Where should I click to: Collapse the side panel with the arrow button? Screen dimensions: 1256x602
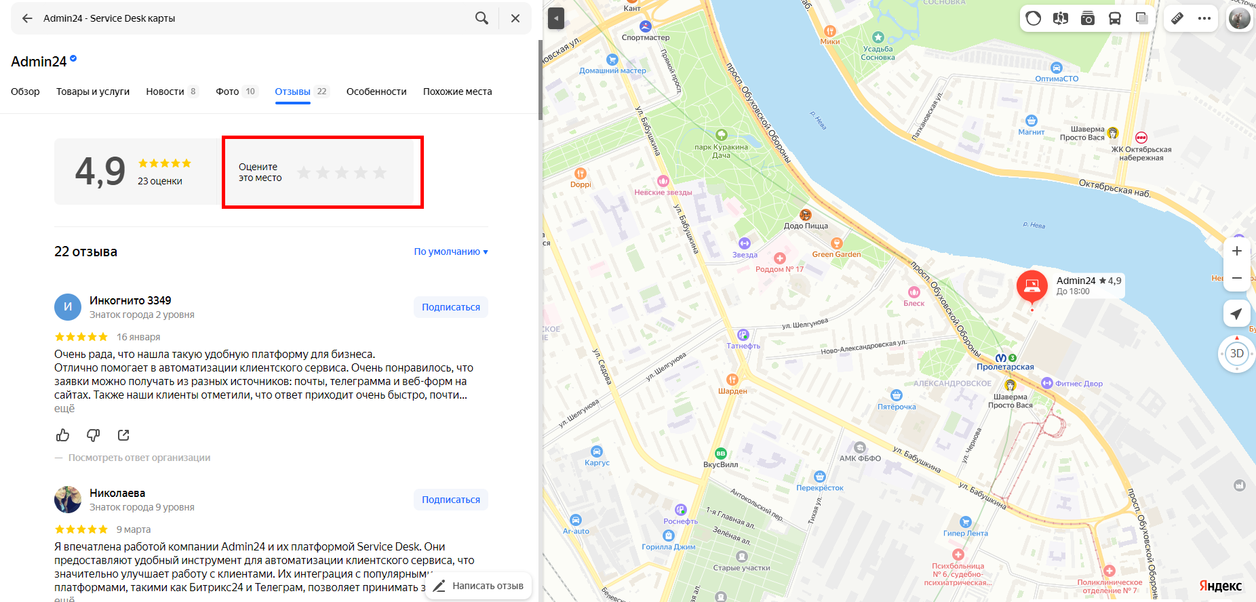(556, 18)
